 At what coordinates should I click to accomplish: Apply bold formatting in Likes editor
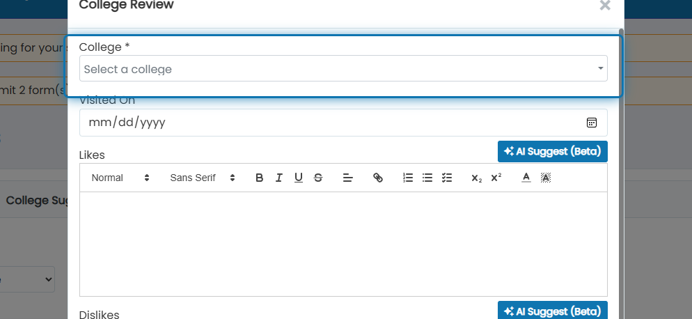coord(260,178)
